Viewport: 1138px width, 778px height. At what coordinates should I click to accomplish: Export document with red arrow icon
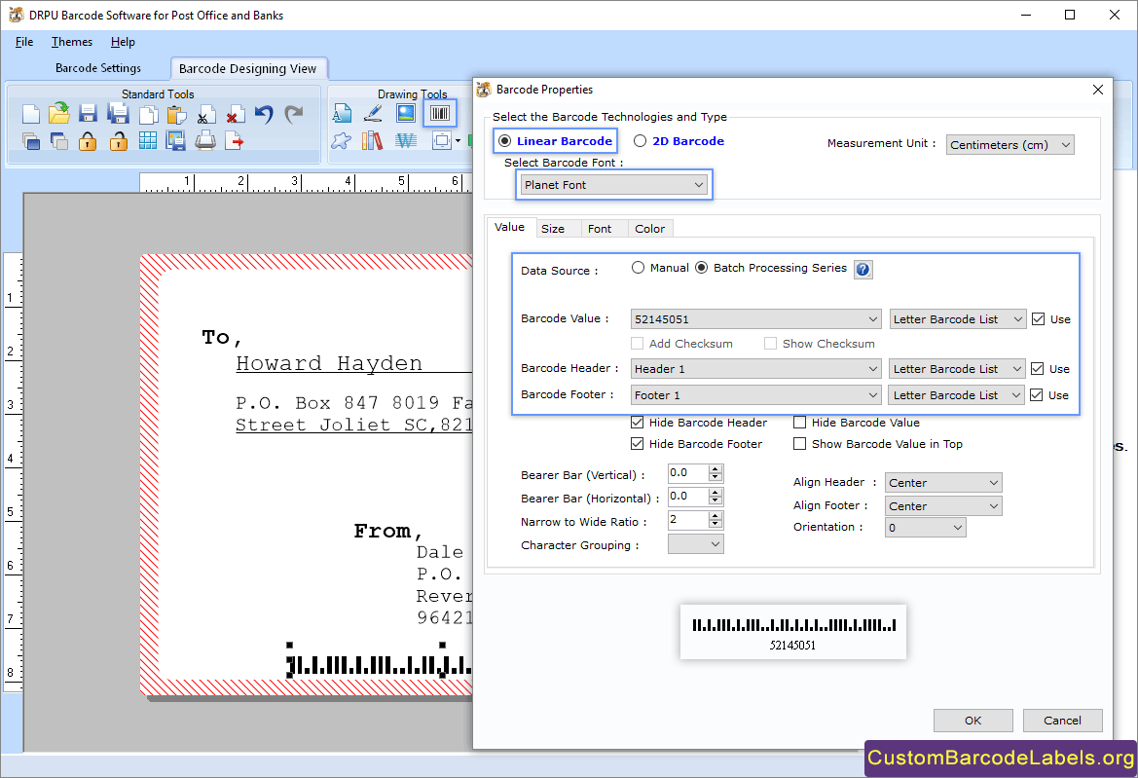[x=234, y=141]
